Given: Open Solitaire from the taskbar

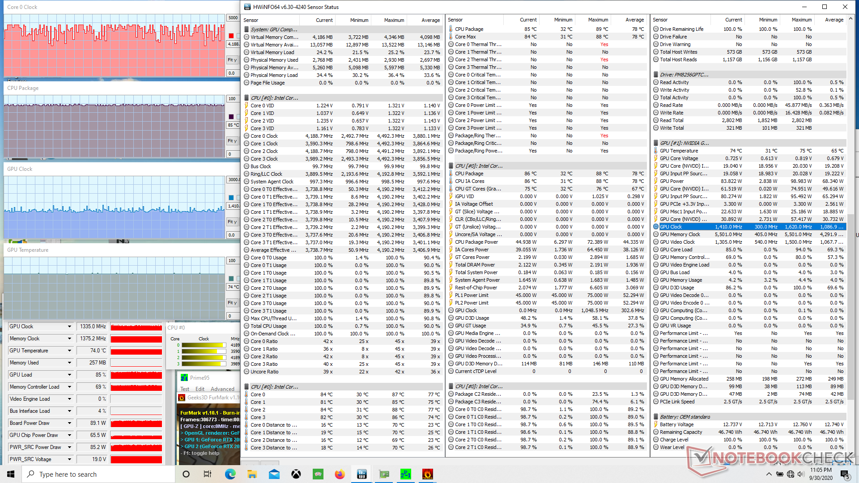Looking at the screenshot, I should (x=318, y=474).
